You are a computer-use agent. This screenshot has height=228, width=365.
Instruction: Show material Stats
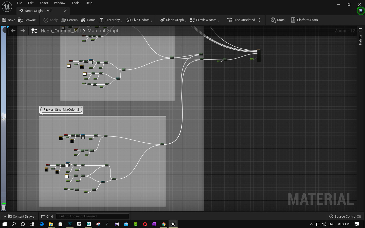click(x=278, y=20)
